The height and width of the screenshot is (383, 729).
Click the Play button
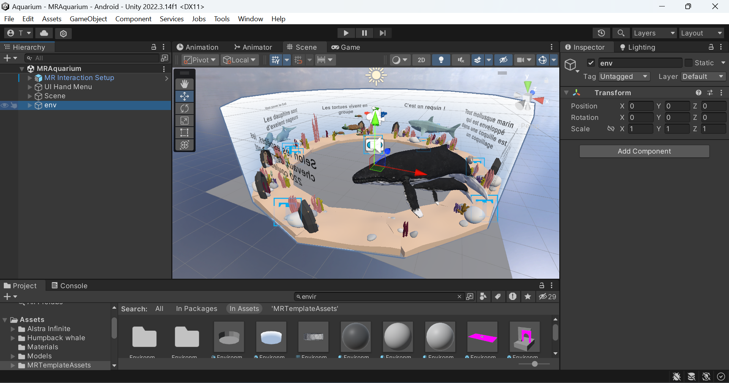coord(346,33)
